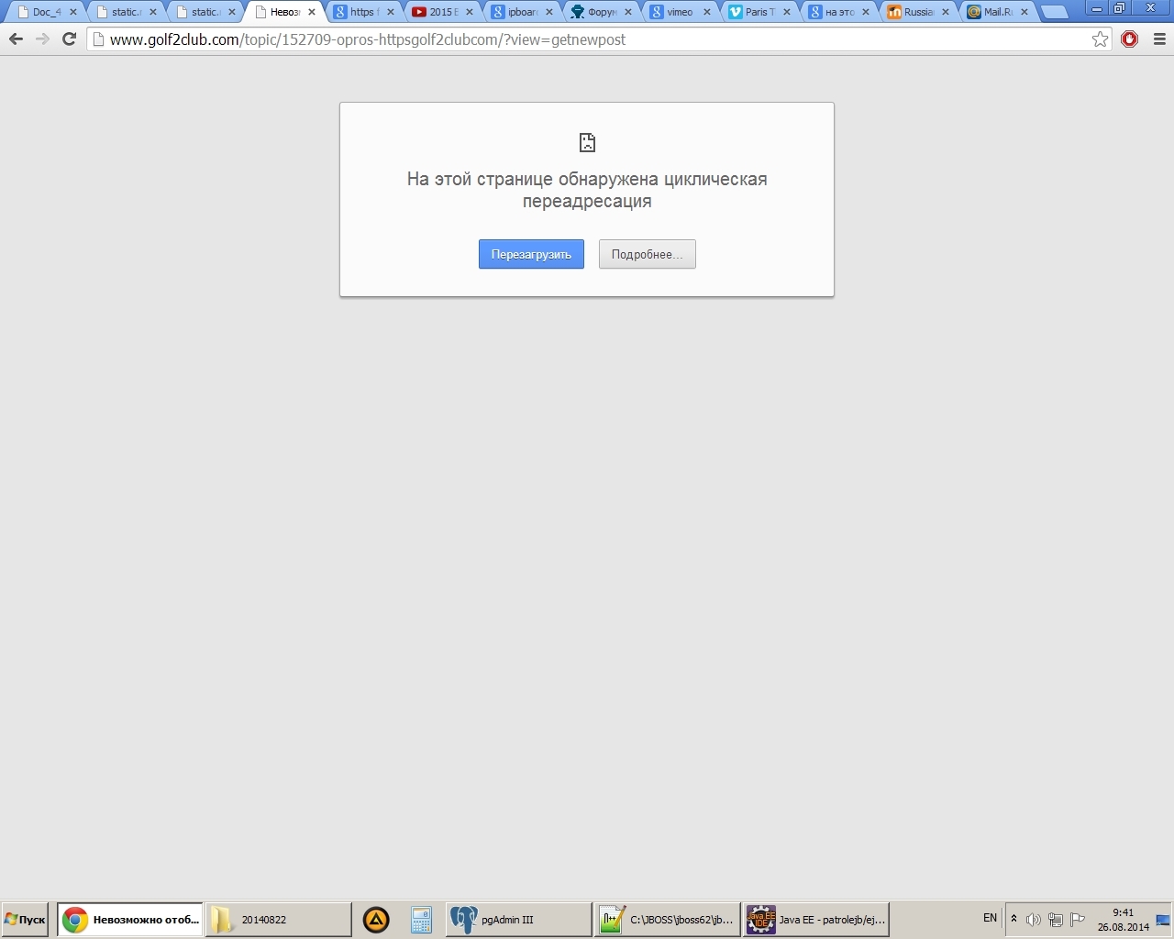Image resolution: width=1174 pixels, height=939 pixels.
Task: Switch to the Doc_4 tab
Action: (47, 12)
